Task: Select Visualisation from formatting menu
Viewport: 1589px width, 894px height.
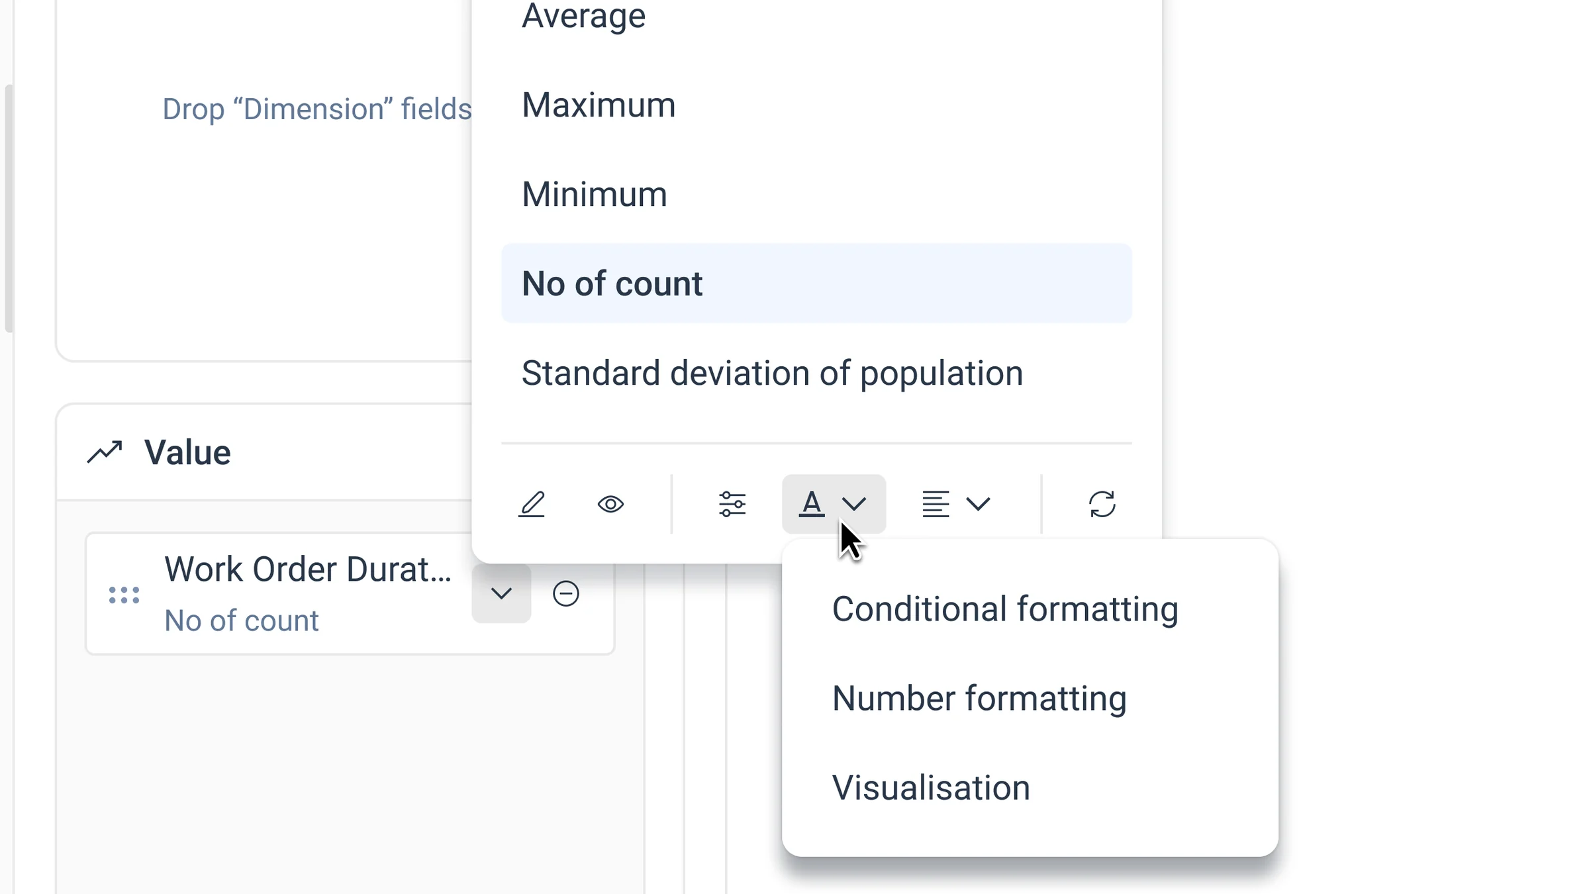Action: pyautogui.click(x=931, y=787)
